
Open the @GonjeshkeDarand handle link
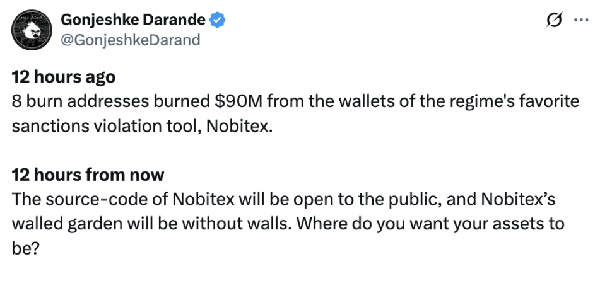(x=131, y=40)
